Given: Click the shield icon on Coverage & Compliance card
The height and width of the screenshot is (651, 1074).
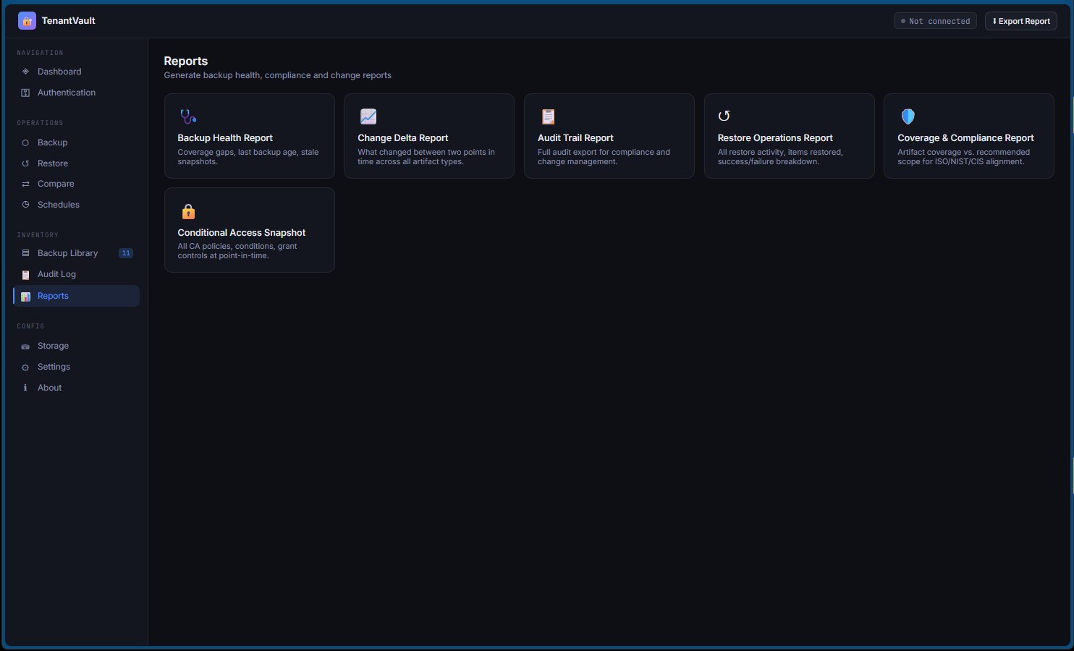Looking at the screenshot, I should coord(908,116).
